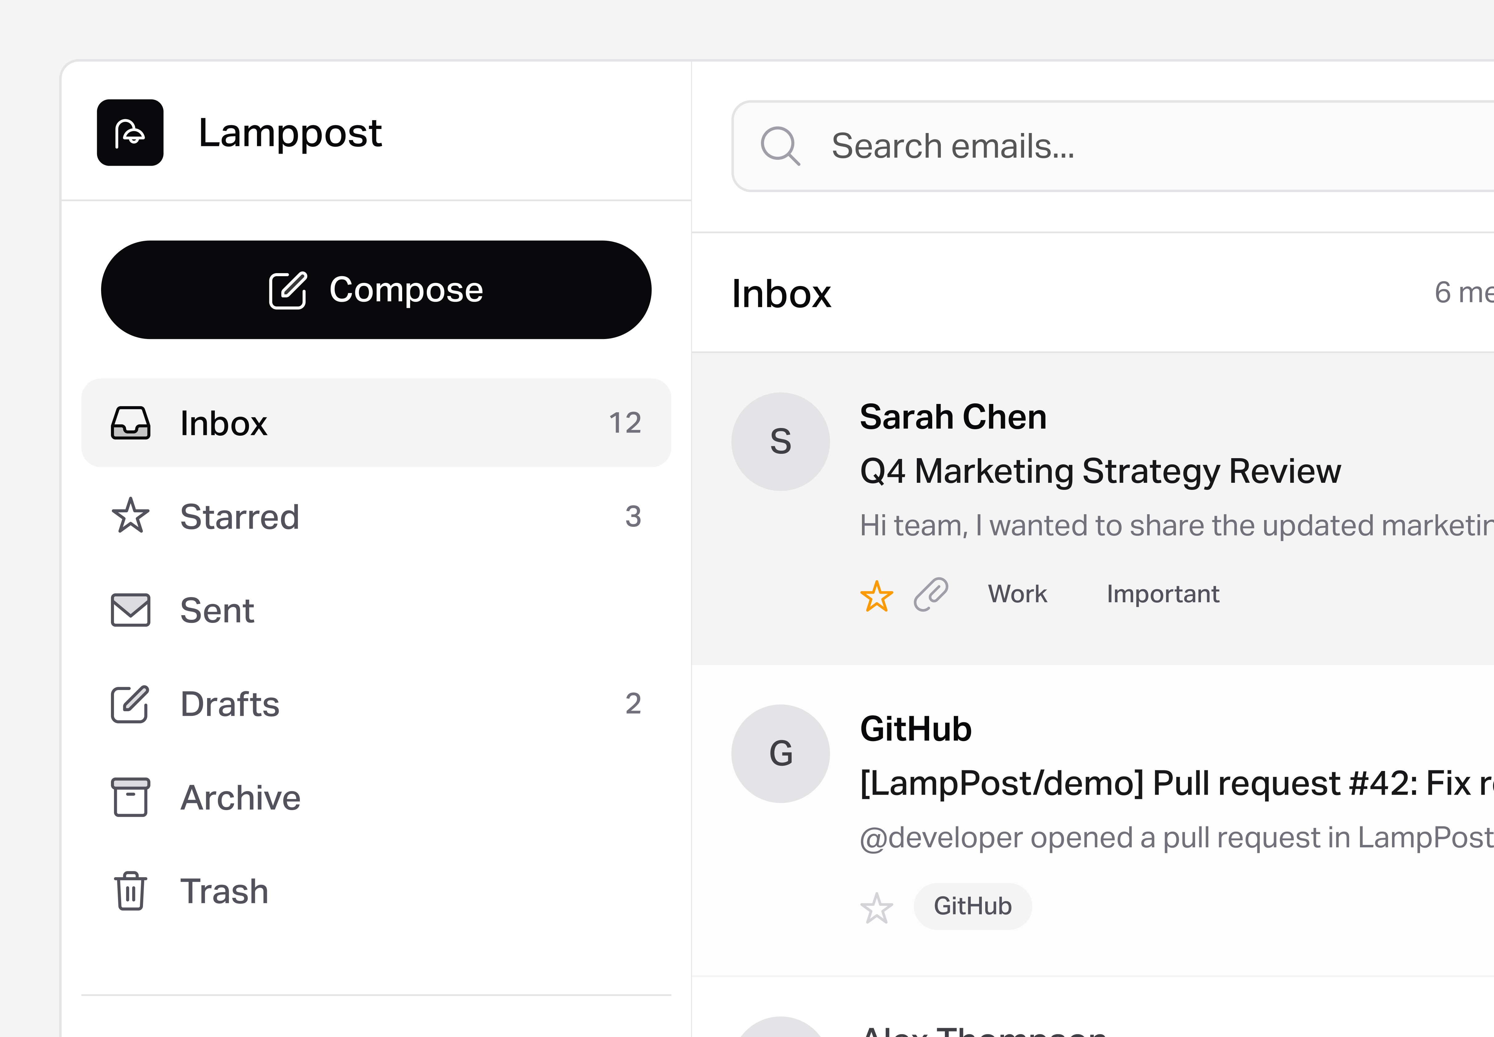
Task: Select the Inbox icon in sidebar
Action: tap(130, 423)
